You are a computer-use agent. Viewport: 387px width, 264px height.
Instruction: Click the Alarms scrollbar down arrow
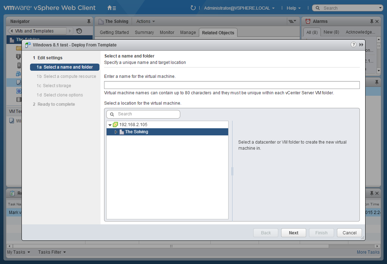point(379,71)
